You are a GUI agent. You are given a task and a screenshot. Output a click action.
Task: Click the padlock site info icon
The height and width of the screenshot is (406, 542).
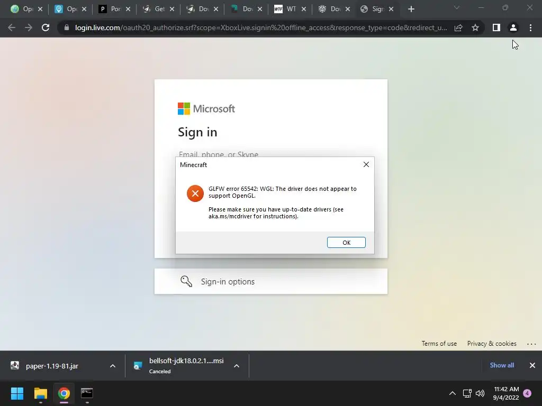point(67,27)
